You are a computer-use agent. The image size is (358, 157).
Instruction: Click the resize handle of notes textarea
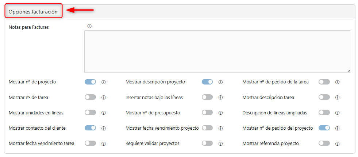tap(349, 71)
